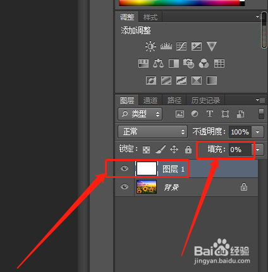The width and height of the screenshot is (268, 272).
Task: Add a Curves adjustment
Action: [181, 46]
